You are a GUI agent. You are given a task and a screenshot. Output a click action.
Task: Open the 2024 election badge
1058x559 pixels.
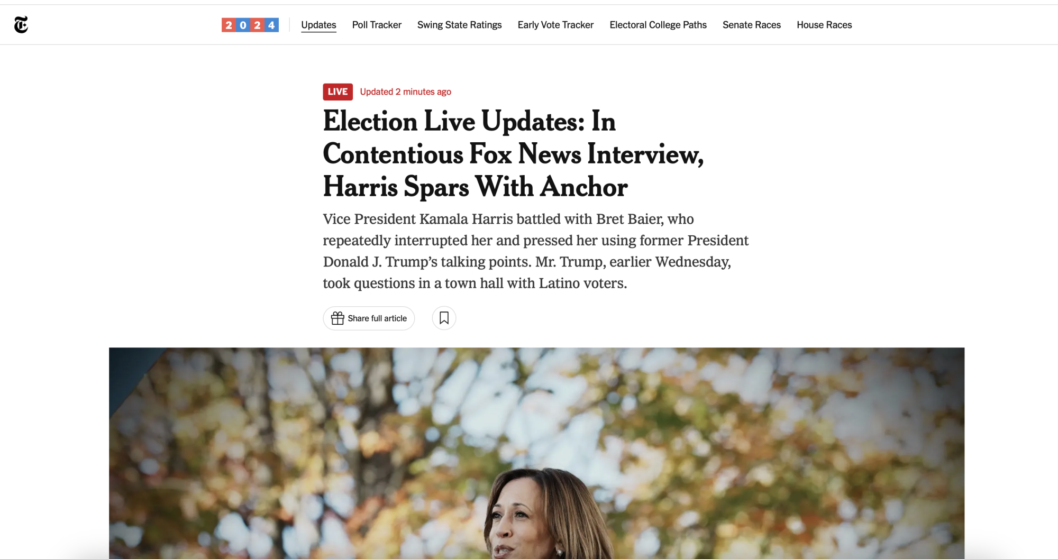250,25
